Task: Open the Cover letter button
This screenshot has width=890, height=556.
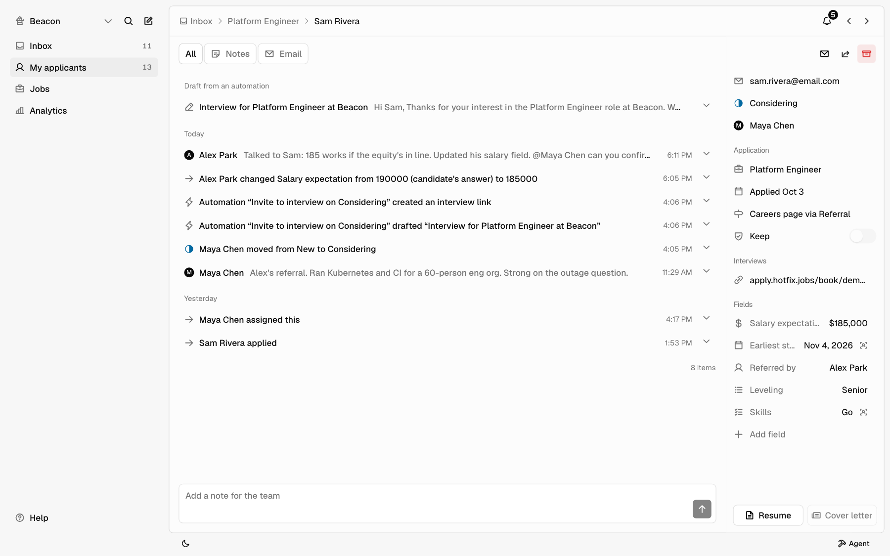Action: tap(842, 515)
